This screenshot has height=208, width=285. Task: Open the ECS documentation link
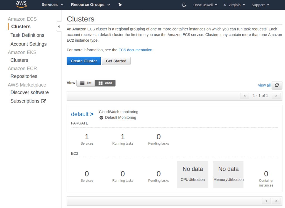tap(135, 50)
